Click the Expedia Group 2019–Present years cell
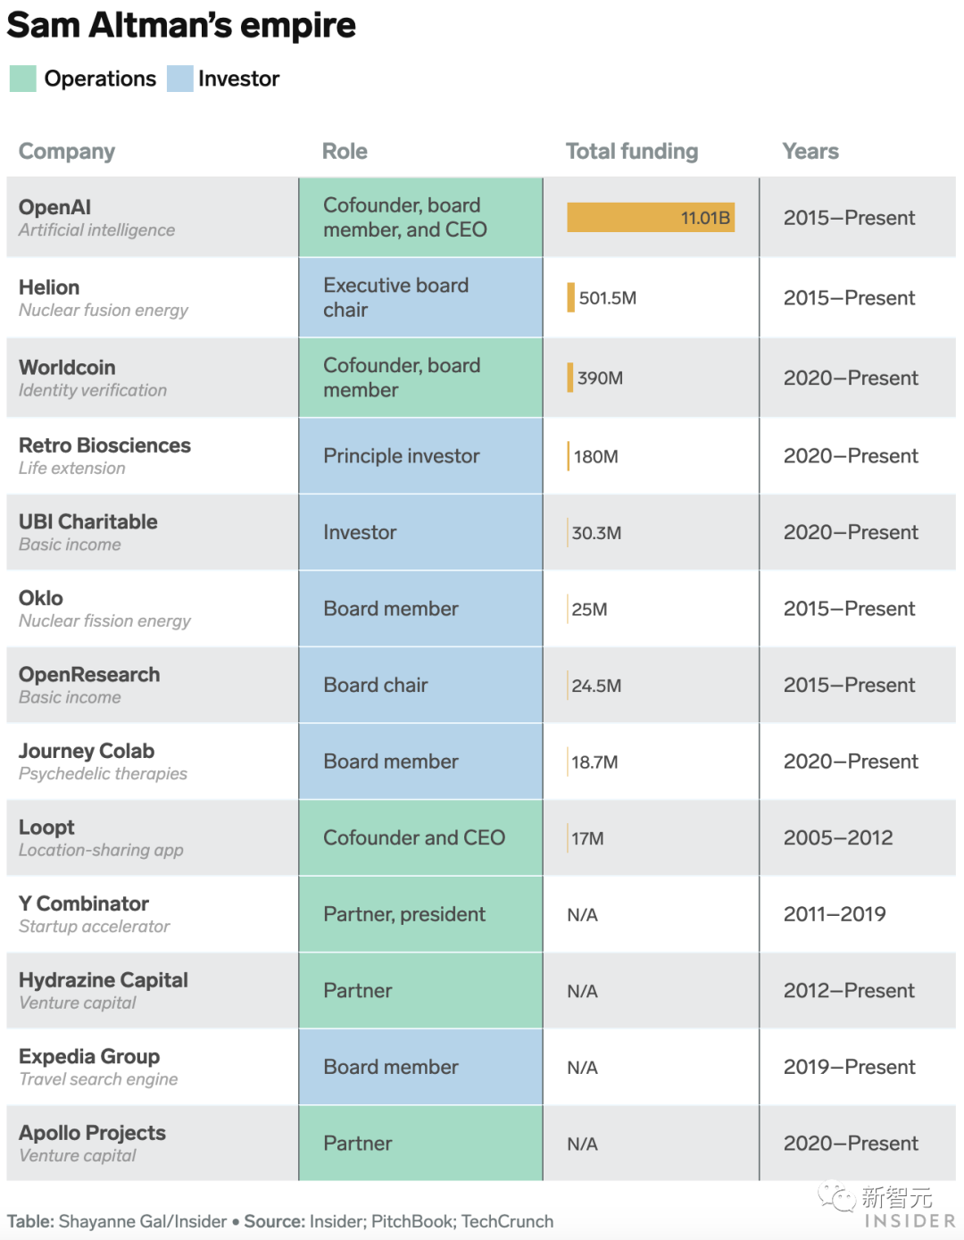The width and height of the screenshot is (964, 1240). 858,1068
